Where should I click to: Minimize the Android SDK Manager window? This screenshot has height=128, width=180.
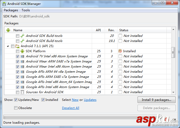(x=156, y=3)
